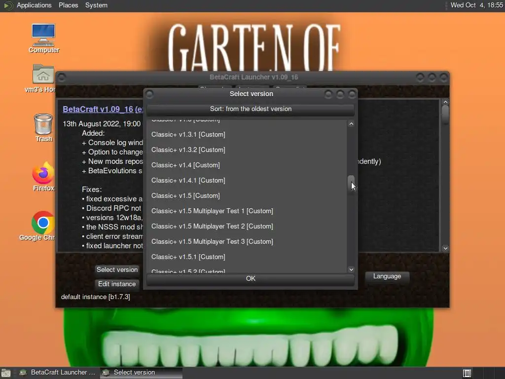Select Classic+ v1.5 Multiplayer Test 1 [Custom]
505x379 pixels.
[248, 211]
